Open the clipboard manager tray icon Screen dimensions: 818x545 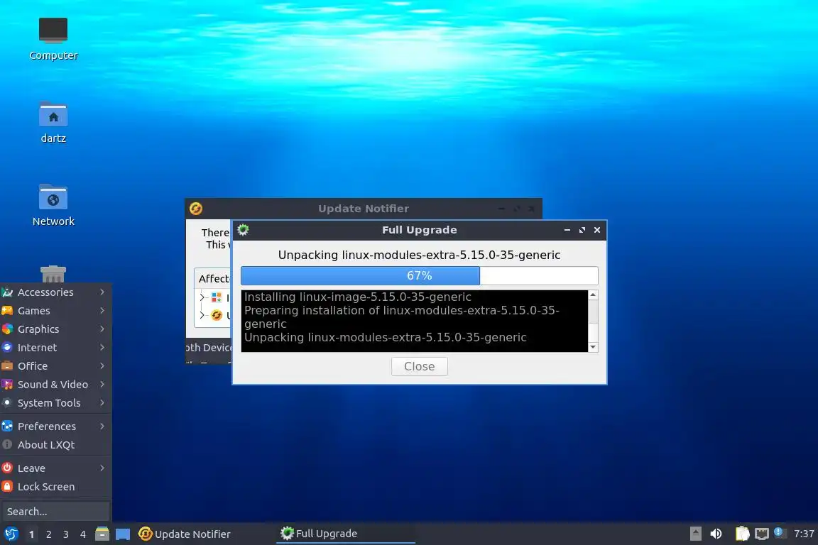[x=742, y=534]
